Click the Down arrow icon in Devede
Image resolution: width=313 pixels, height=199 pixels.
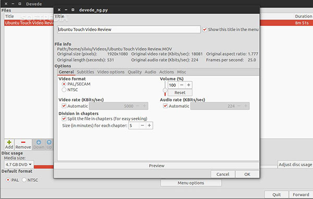tap(39, 142)
